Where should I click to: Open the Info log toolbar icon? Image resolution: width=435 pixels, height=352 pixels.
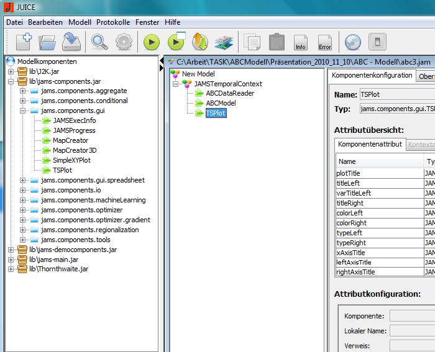(301, 42)
